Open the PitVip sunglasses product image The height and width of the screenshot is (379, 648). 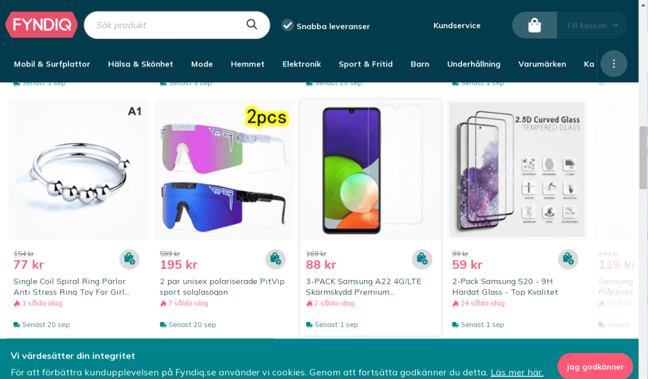(224, 170)
